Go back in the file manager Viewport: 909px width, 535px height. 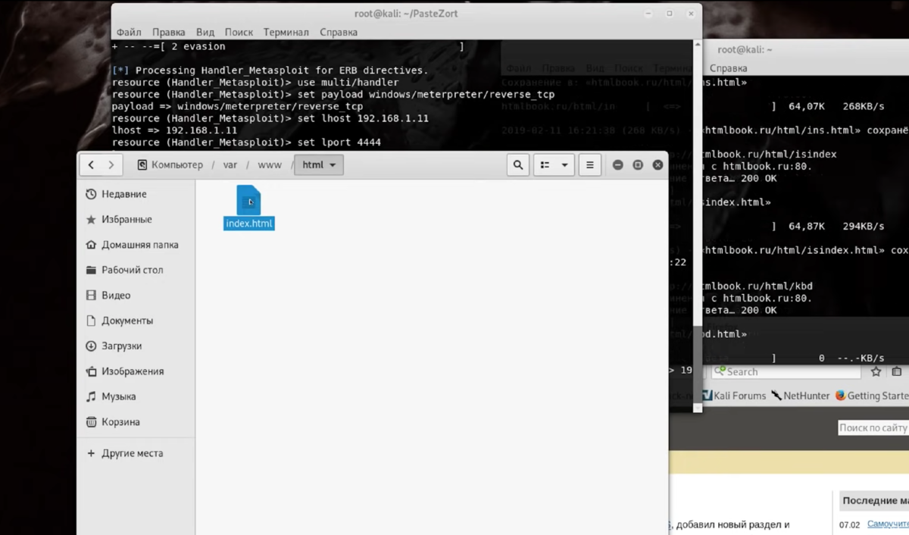(91, 164)
